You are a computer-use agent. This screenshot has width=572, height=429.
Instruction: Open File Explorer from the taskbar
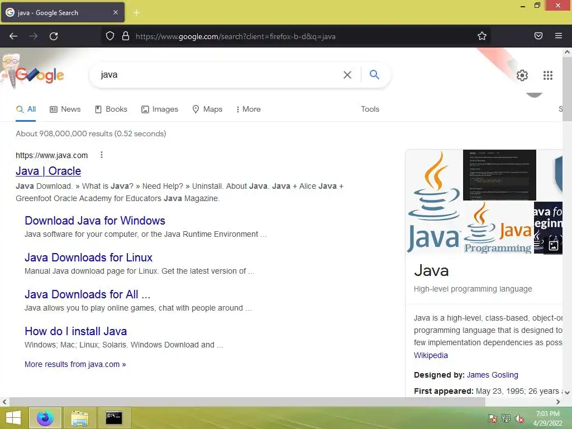click(x=79, y=418)
